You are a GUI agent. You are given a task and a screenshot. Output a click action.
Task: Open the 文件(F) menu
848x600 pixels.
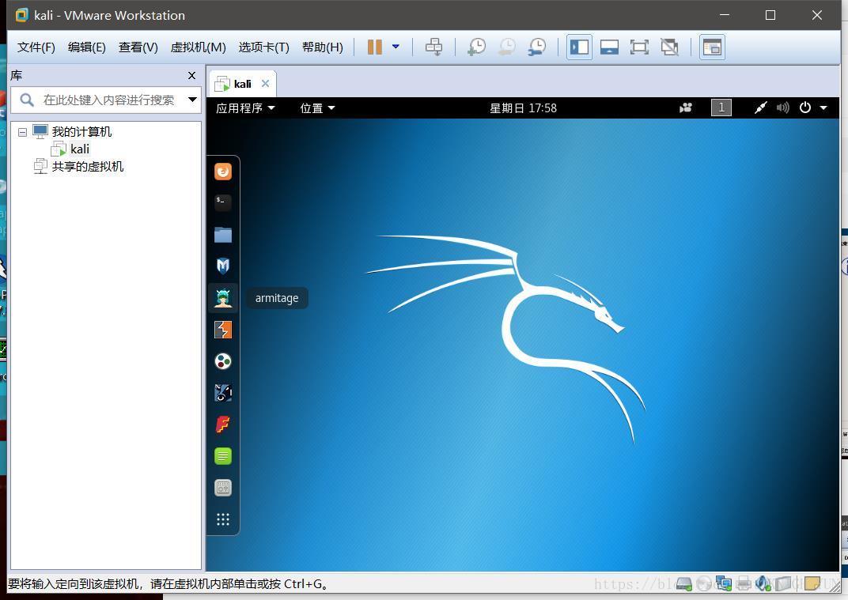[x=36, y=47]
